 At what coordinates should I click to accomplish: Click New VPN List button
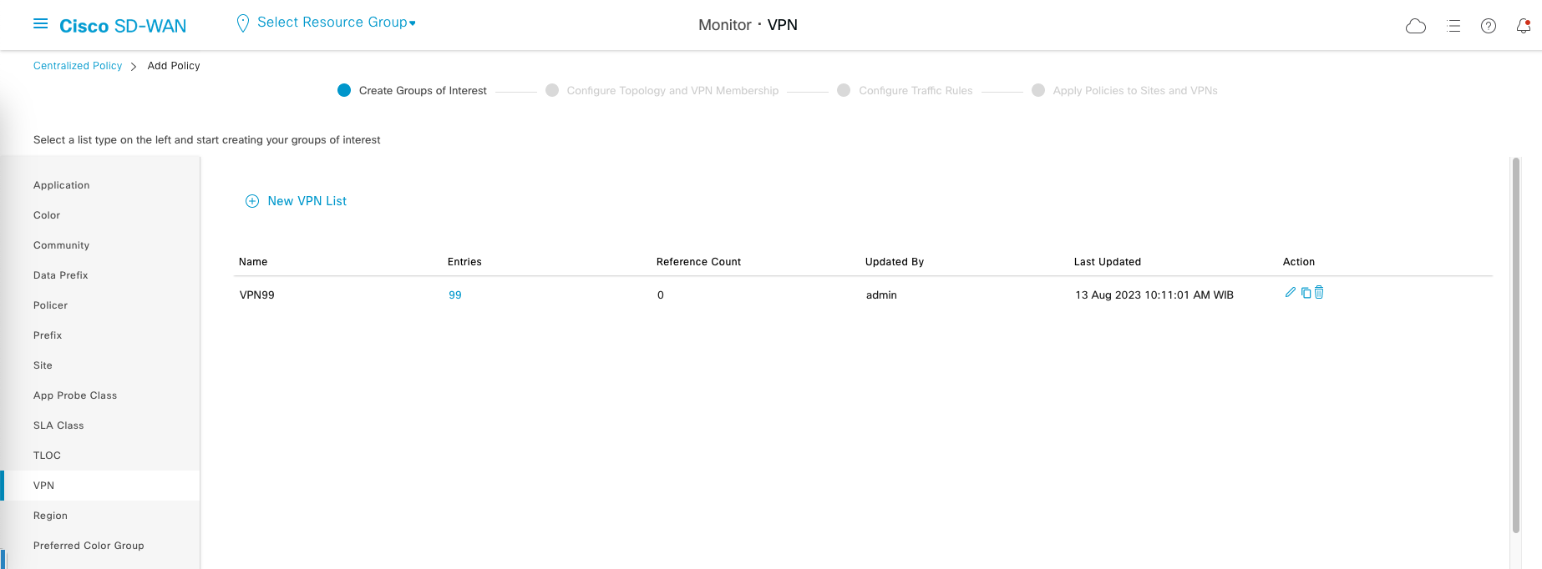coord(297,201)
